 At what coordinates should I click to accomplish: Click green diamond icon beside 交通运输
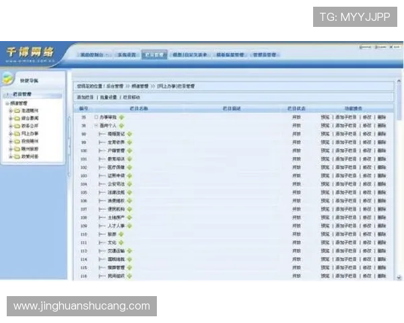pos(129,251)
